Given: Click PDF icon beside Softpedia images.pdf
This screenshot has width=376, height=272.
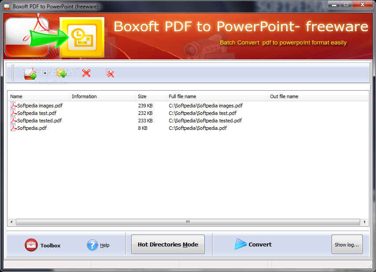Looking at the screenshot, I should [13, 105].
